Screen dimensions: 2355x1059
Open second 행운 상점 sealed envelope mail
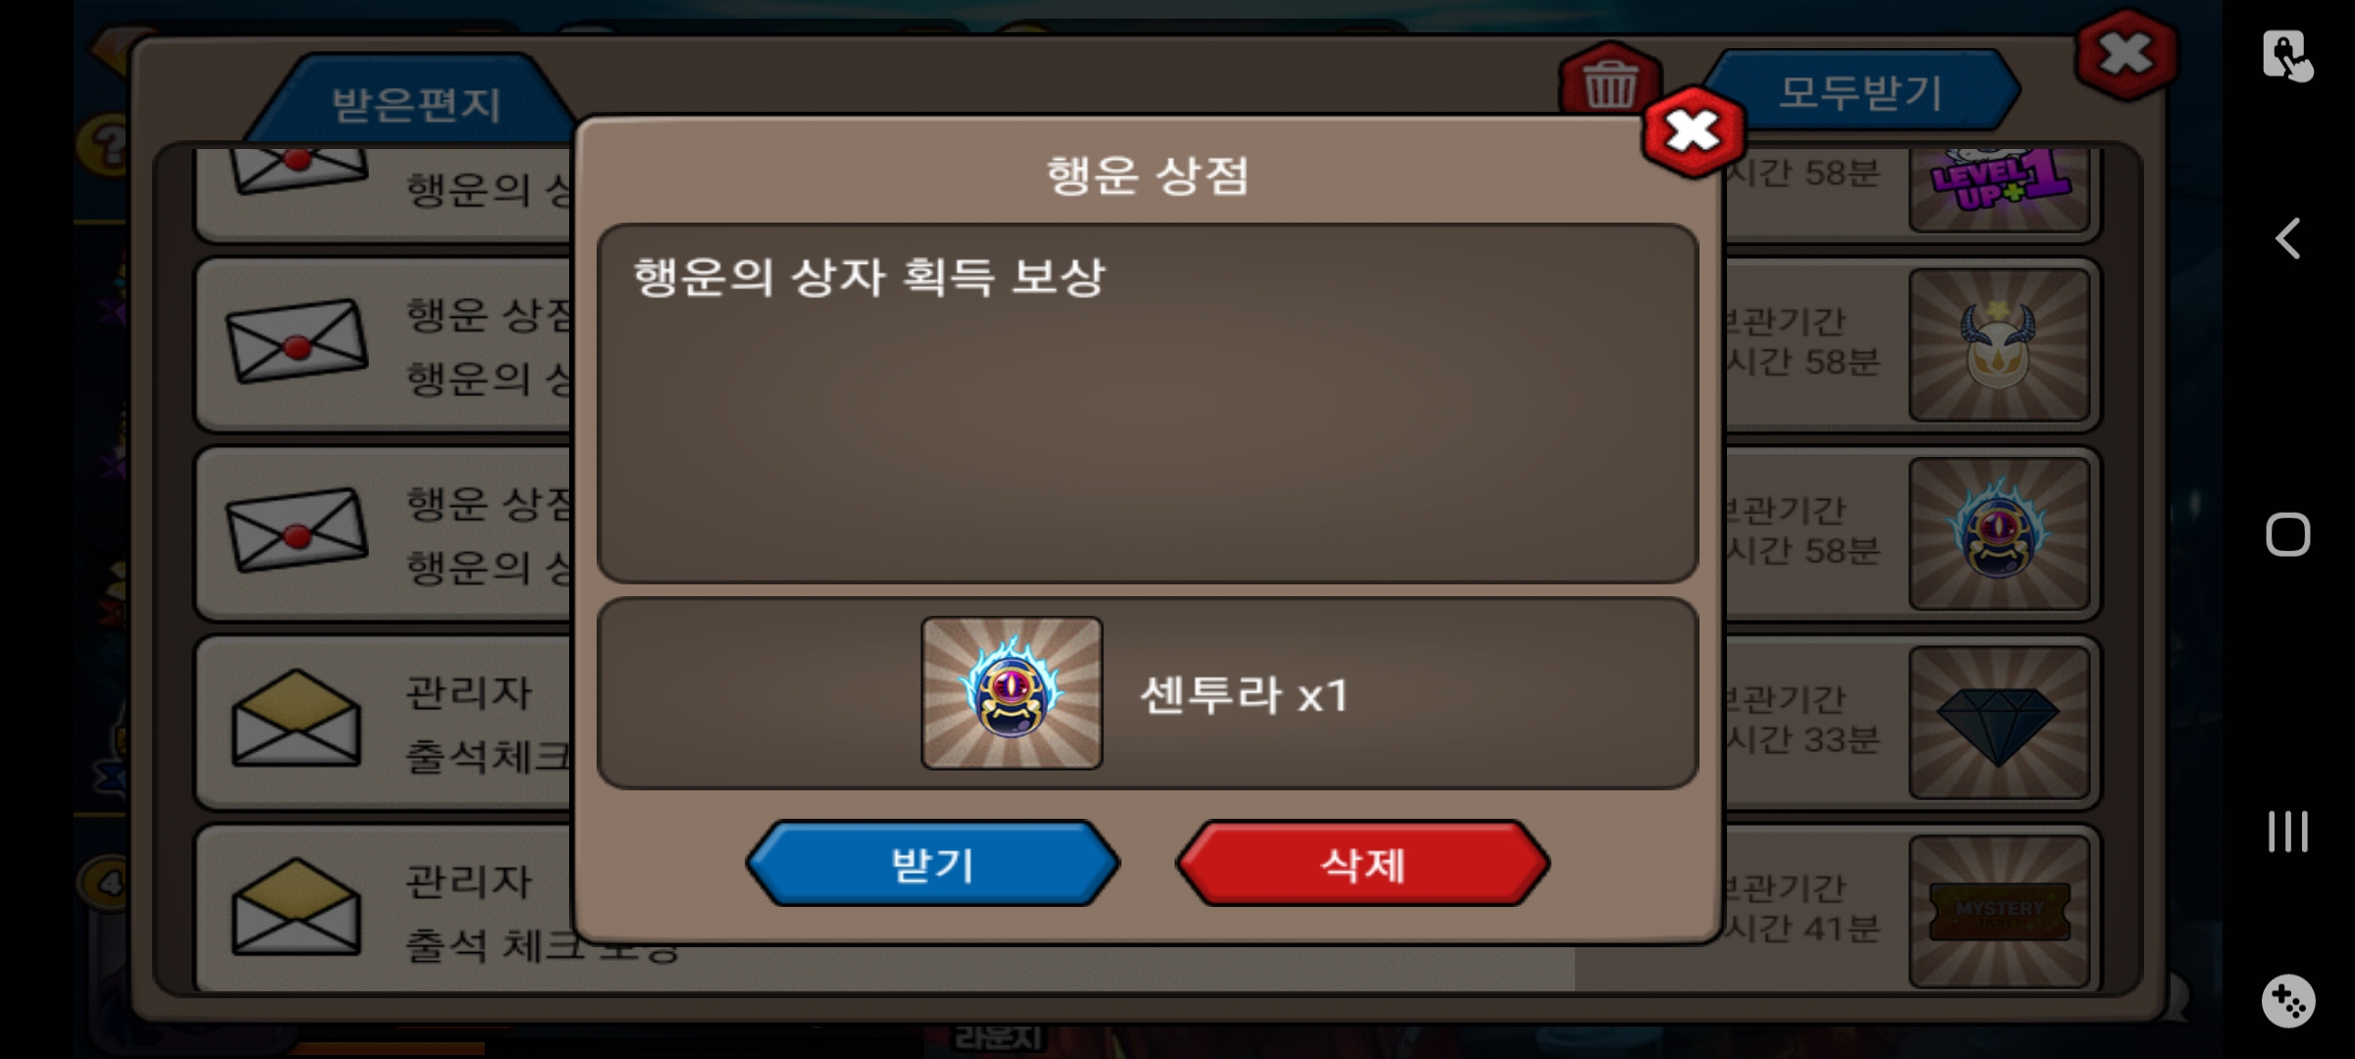296,530
